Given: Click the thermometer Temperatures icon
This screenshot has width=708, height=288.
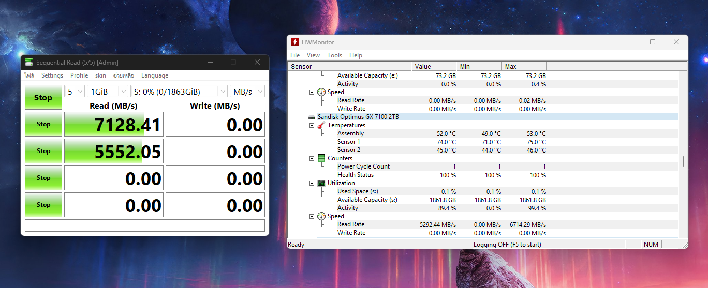Looking at the screenshot, I should click(x=321, y=125).
